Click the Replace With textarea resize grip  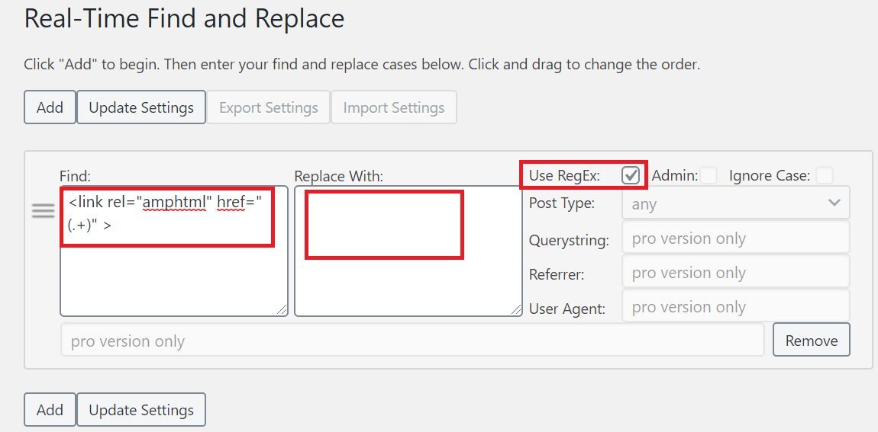click(515, 309)
